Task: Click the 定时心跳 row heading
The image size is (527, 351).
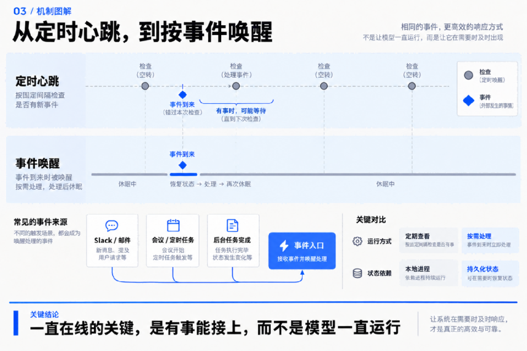Action: click(x=37, y=81)
